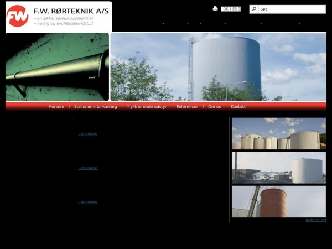Click the magnifying glass search icon

pos(254,9)
